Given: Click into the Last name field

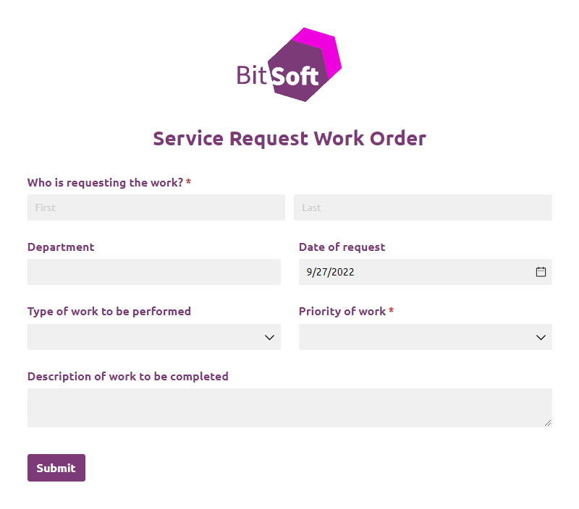Looking at the screenshot, I should click(423, 208).
